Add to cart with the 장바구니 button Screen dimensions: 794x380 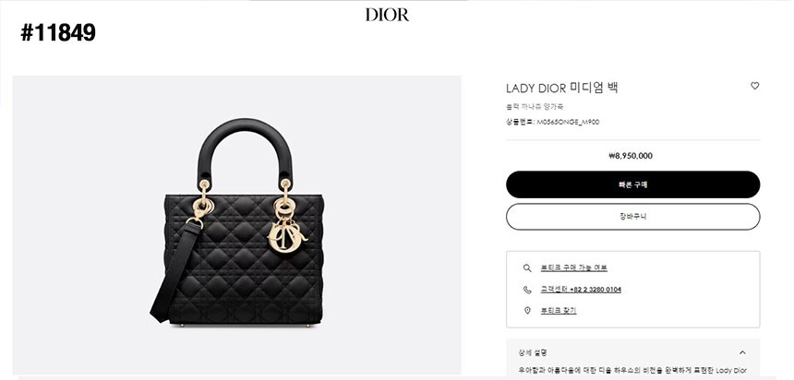(x=633, y=217)
